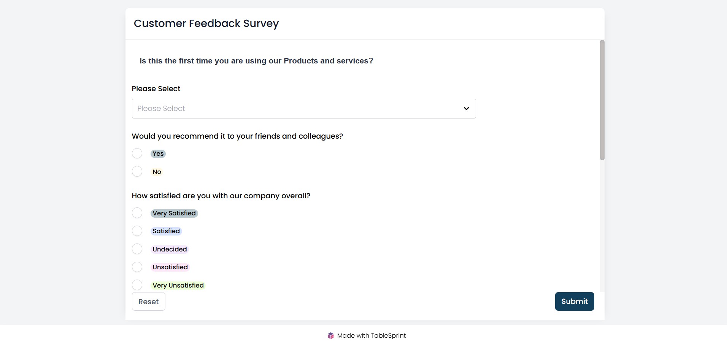Pick the Unsatisfied radio option
This screenshot has width=727, height=343.
pyautogui.click(x=137, y=267)
